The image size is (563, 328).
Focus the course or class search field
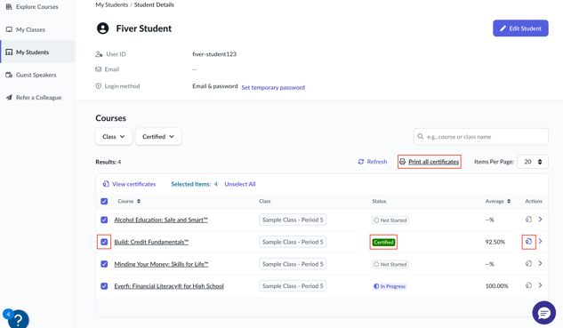click(x=481, y=136)
